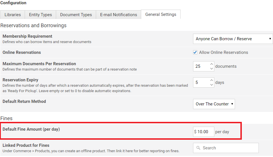Click the search magnifier icon for Linked Product
This screenshot has height=157, width=273.
(x=198, y=148)
